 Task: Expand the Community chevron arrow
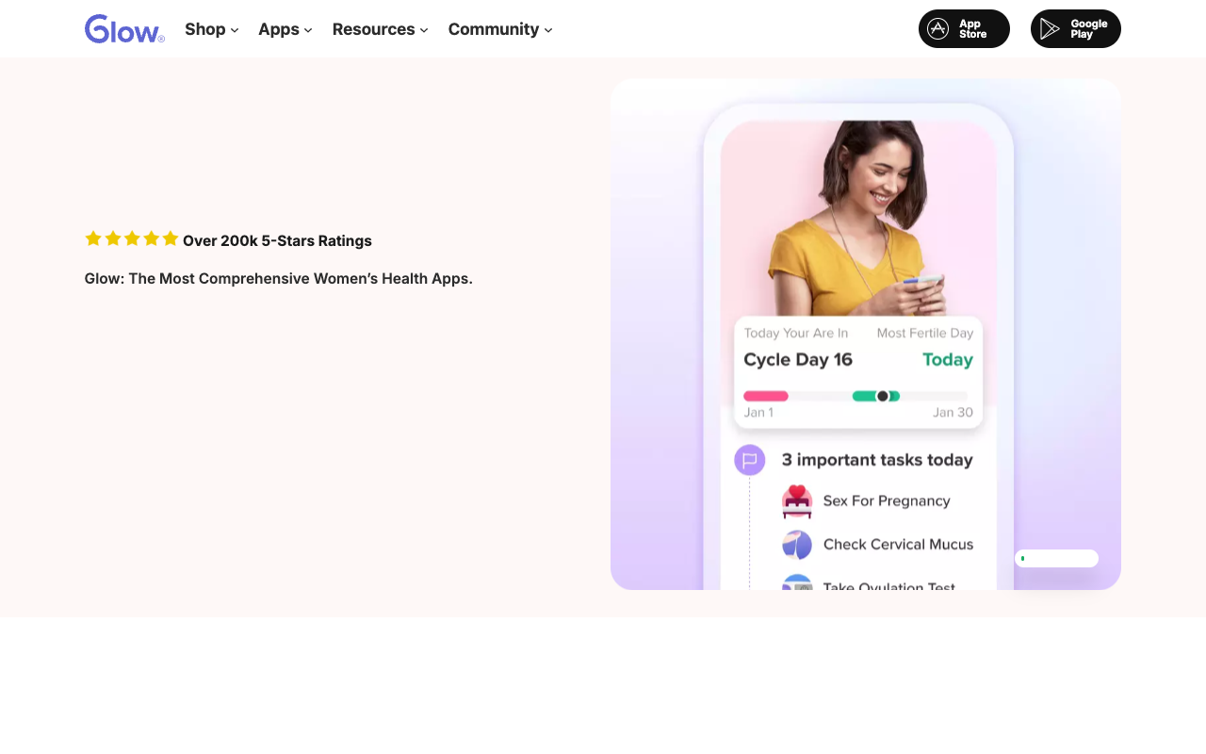[x=548, y=30]
